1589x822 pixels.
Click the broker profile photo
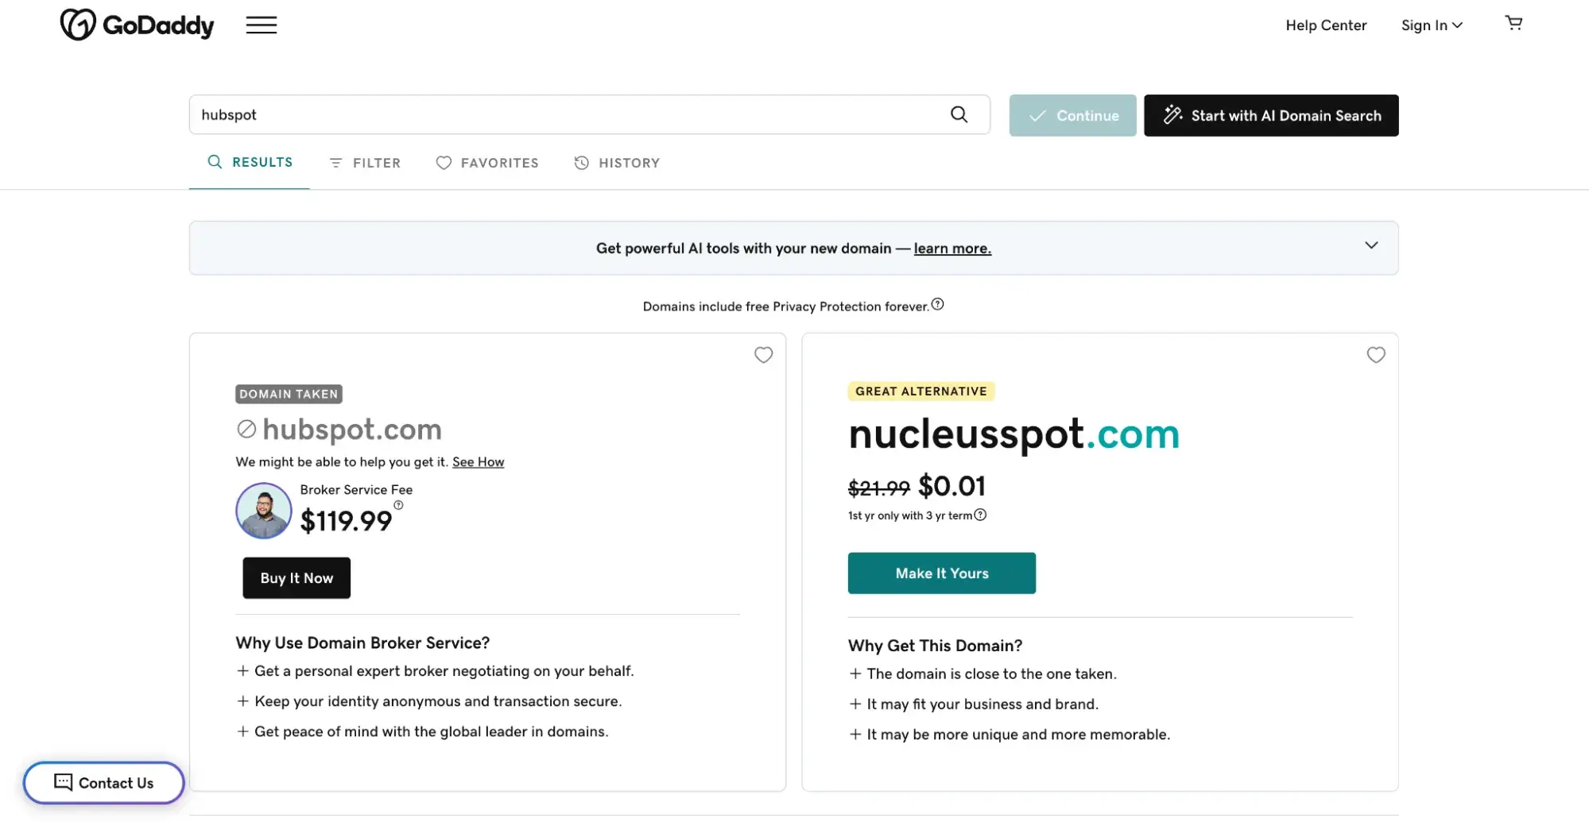[x=263, y=511]
